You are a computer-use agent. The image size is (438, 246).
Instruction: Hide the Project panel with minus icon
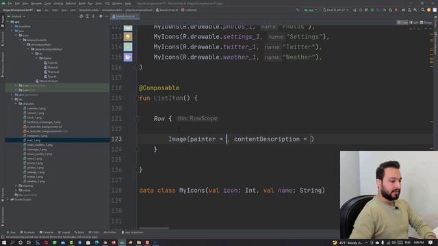click(107, 16)
